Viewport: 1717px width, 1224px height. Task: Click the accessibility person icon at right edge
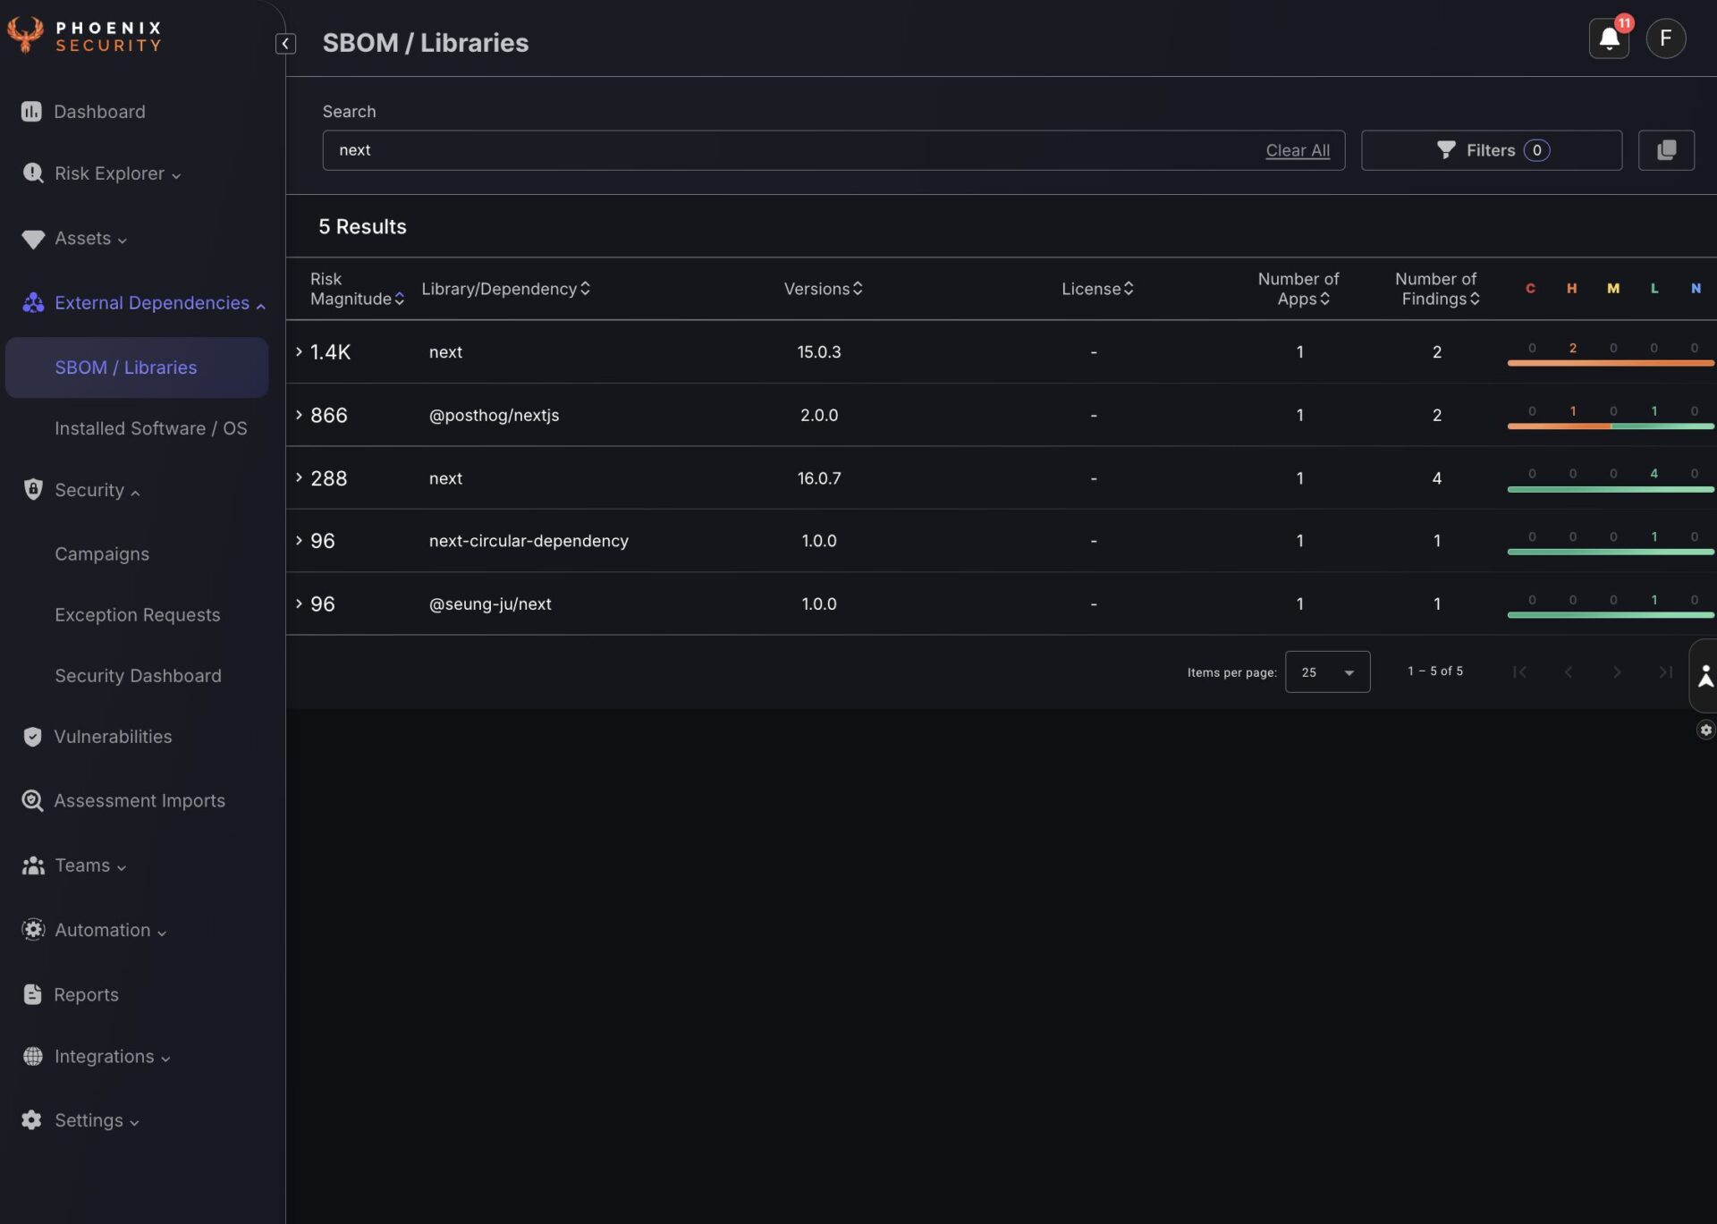(x=1704, y=676)
